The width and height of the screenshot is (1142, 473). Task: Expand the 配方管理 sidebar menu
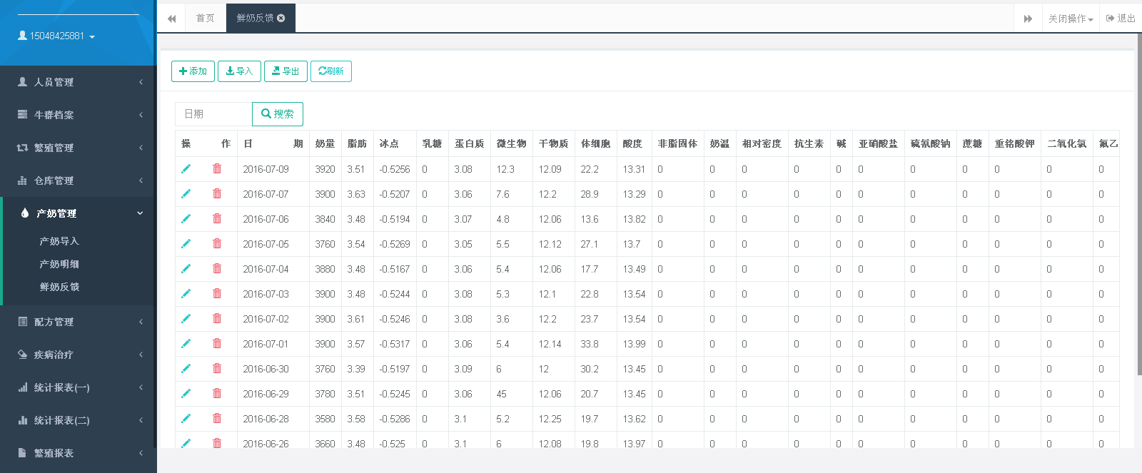[79, 322]
